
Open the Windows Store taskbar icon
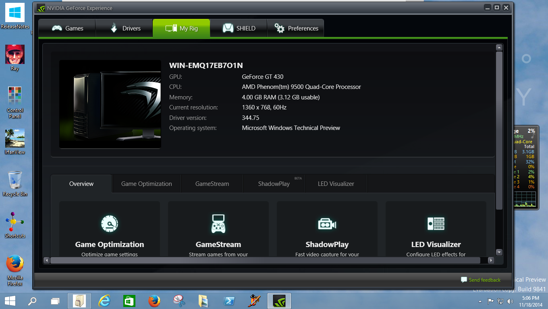pos(129,301)
